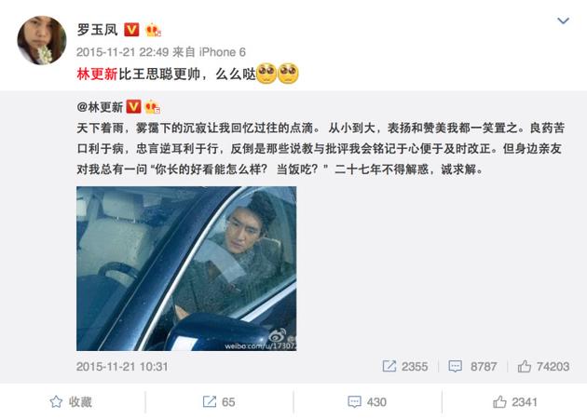Open the post options chevron menu
Image resolution: width=587 pixels, height=419 pixels.
pyautogui.click(x=563, y=20)
